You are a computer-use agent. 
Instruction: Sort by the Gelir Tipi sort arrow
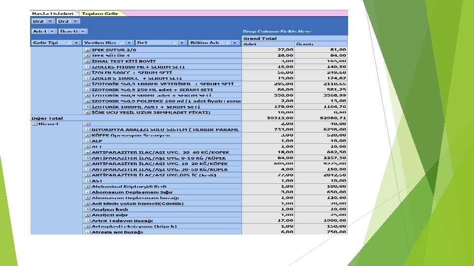(68, 43)
